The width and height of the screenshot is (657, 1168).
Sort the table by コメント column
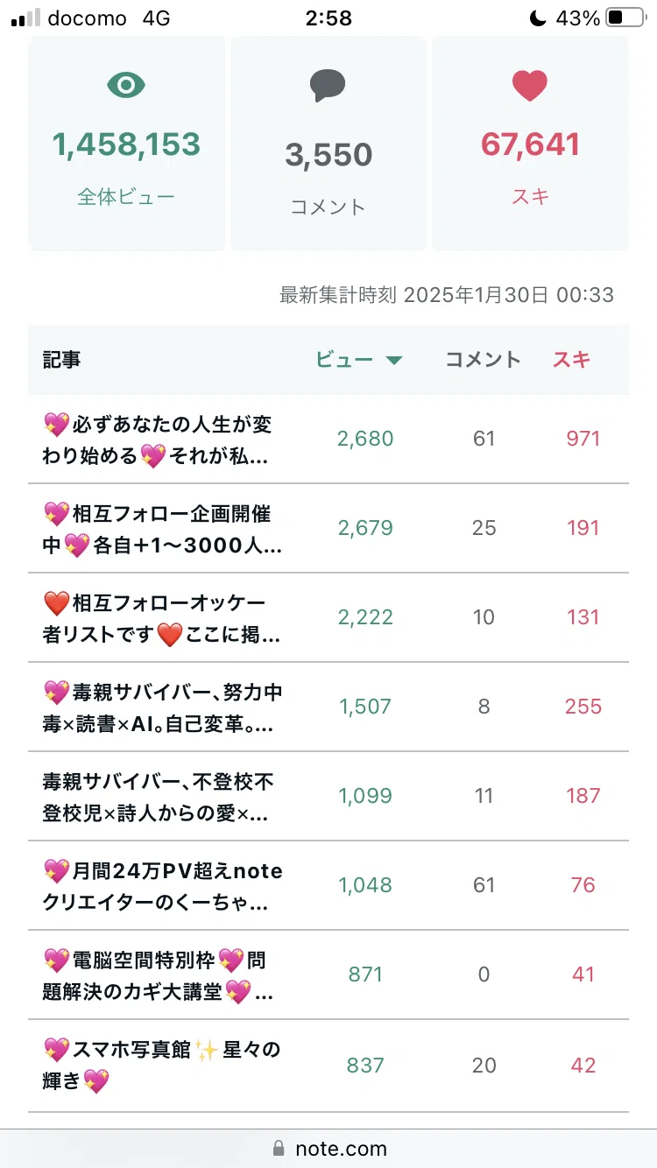pyautogui.click(x=483, y=360)
